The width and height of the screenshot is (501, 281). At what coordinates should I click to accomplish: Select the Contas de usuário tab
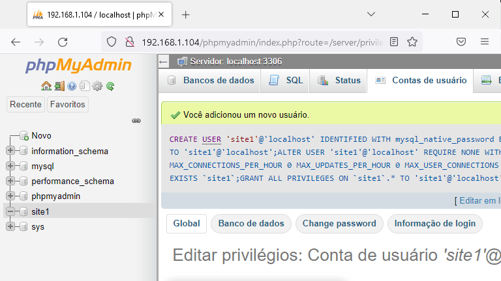pyautogui.click(x=421, y=80)
